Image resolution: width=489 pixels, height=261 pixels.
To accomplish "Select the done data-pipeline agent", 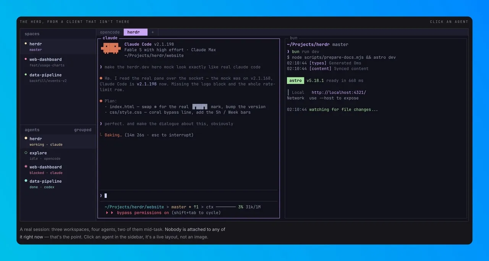I will [x=58, y=184].
